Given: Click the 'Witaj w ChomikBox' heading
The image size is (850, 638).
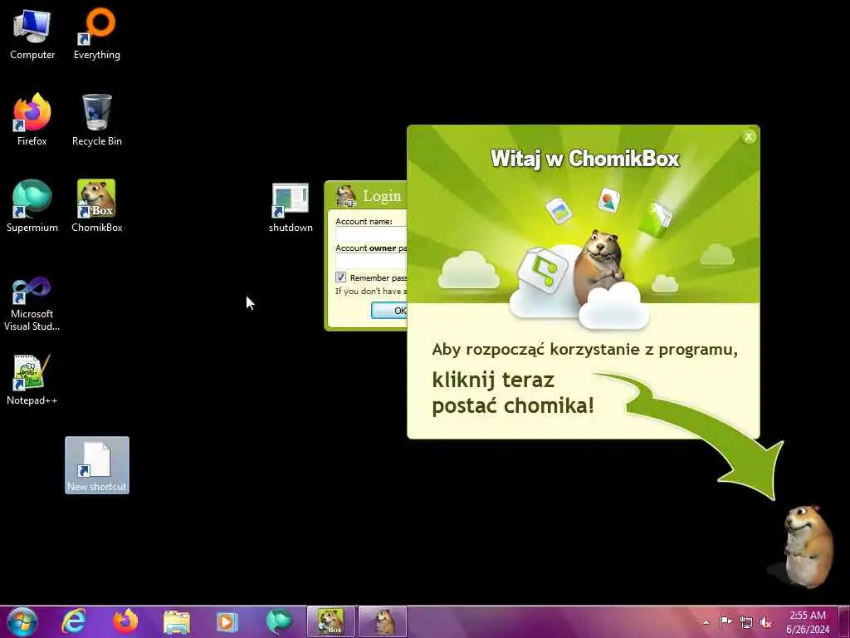Looking at the screenshot, I should pyautogui.click(x=585, y=159).
